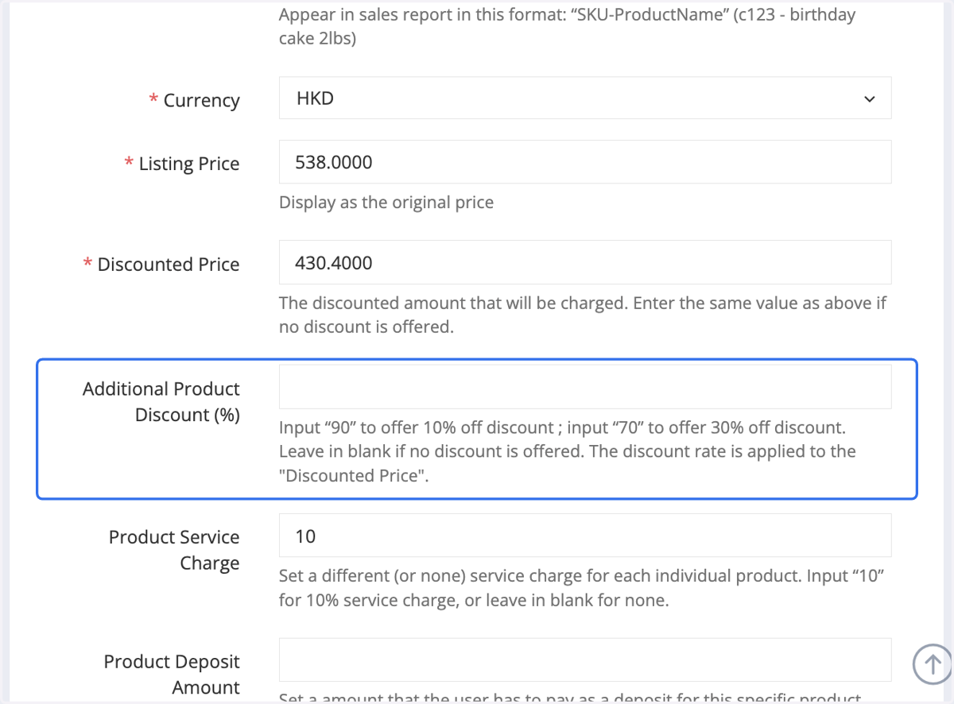Click the Product Deposit Amount field
954x704 pixels.
(584, 660)
